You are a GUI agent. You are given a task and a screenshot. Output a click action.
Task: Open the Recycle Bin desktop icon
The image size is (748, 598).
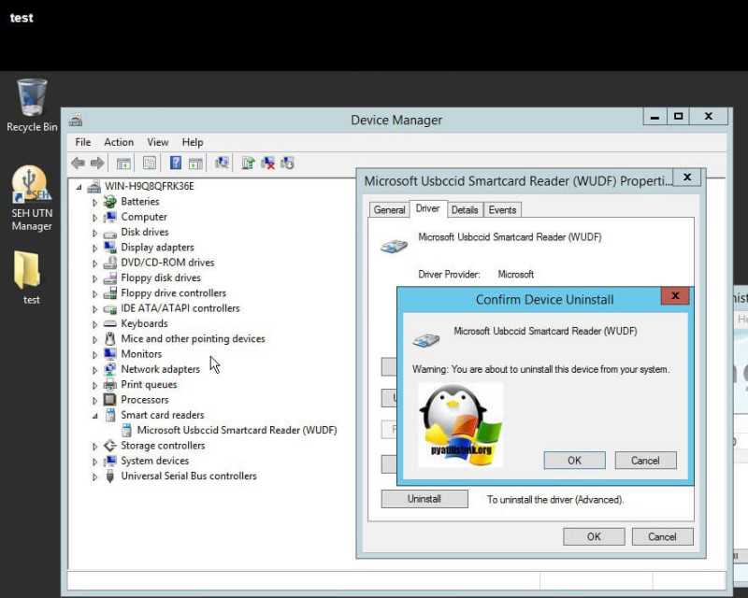click(32, 106)
